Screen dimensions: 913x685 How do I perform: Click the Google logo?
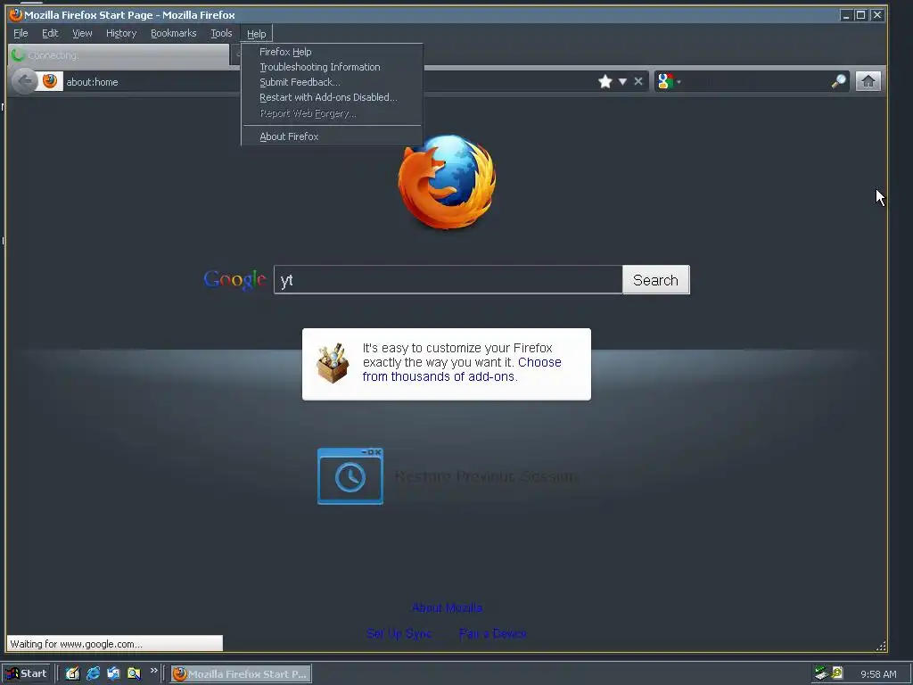[234, 280]
